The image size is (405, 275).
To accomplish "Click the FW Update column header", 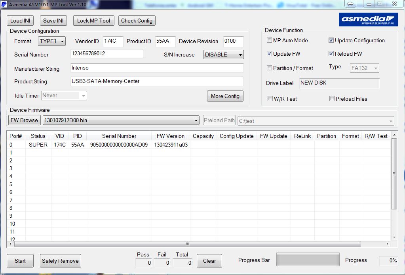I will click(x=274, y=136).
